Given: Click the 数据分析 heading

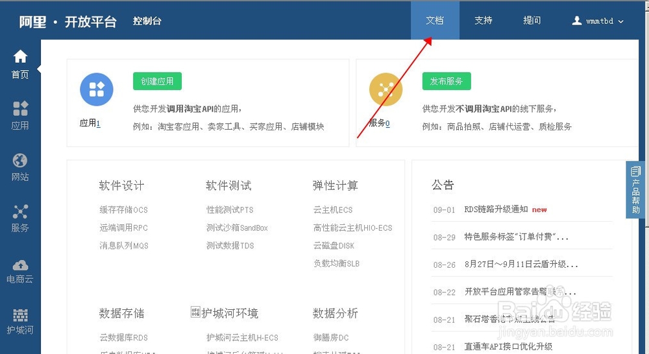Looking at the screenshot, I should pyautogui.click(x=336, y=313).
